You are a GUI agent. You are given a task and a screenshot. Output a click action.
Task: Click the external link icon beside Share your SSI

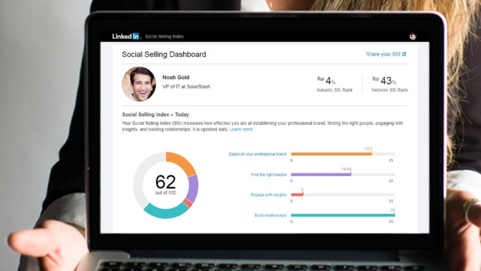pos(404,54)
